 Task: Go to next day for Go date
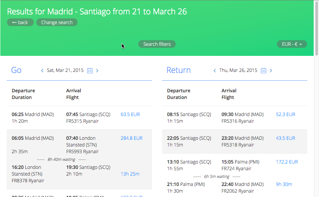tap(97, 71)
